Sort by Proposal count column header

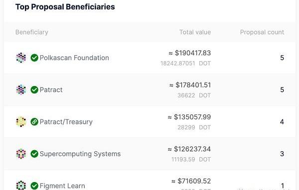(262, 32)
